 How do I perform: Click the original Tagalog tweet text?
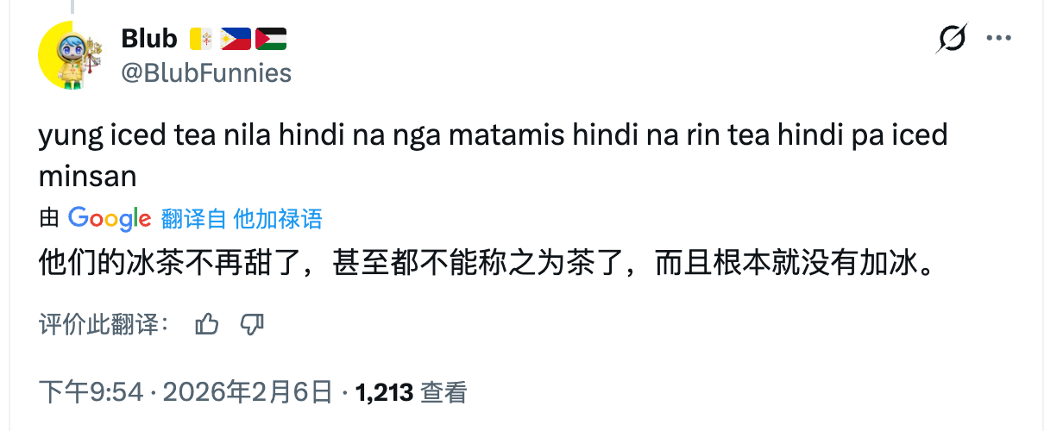492,136
